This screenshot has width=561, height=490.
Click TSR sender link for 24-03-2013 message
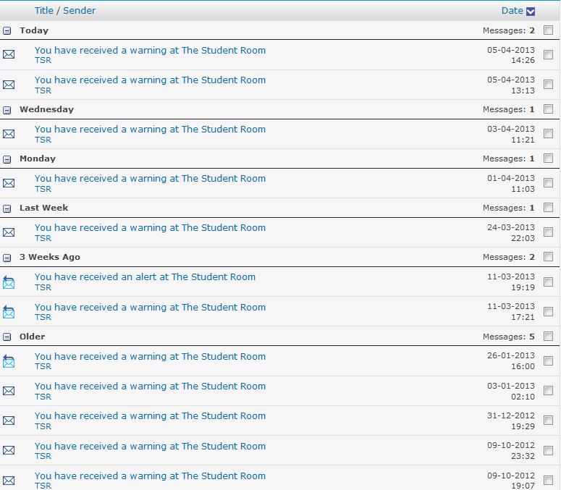[43, 238]
